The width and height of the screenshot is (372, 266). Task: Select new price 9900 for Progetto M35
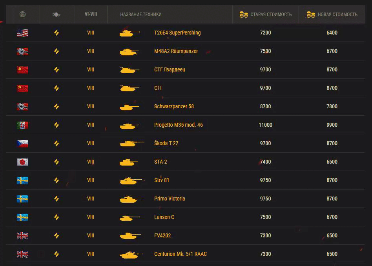332,125
